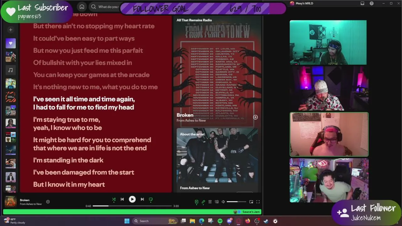
Task: Open Sawce's Jam session bar
Action: (132, 212)
